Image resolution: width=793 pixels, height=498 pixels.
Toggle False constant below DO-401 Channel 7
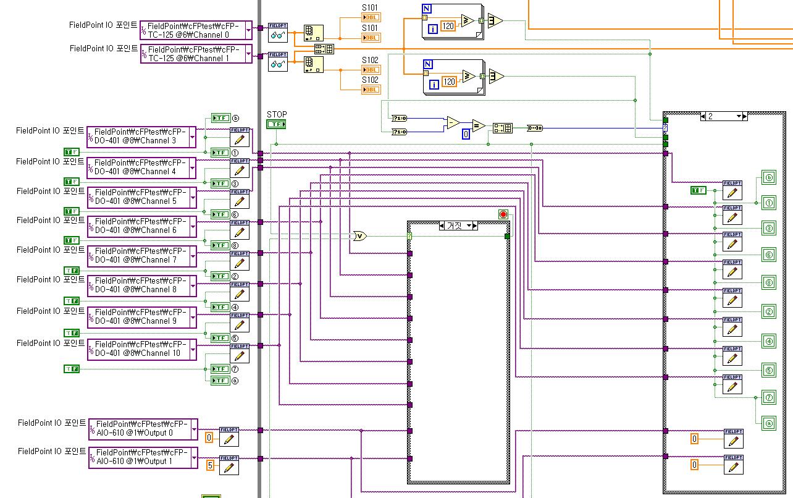click(72, 271)
